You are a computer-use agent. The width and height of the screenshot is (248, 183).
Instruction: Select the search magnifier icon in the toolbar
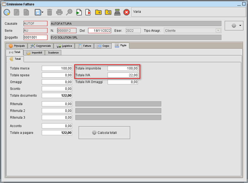pyautogui.click(x=69, y=12)
